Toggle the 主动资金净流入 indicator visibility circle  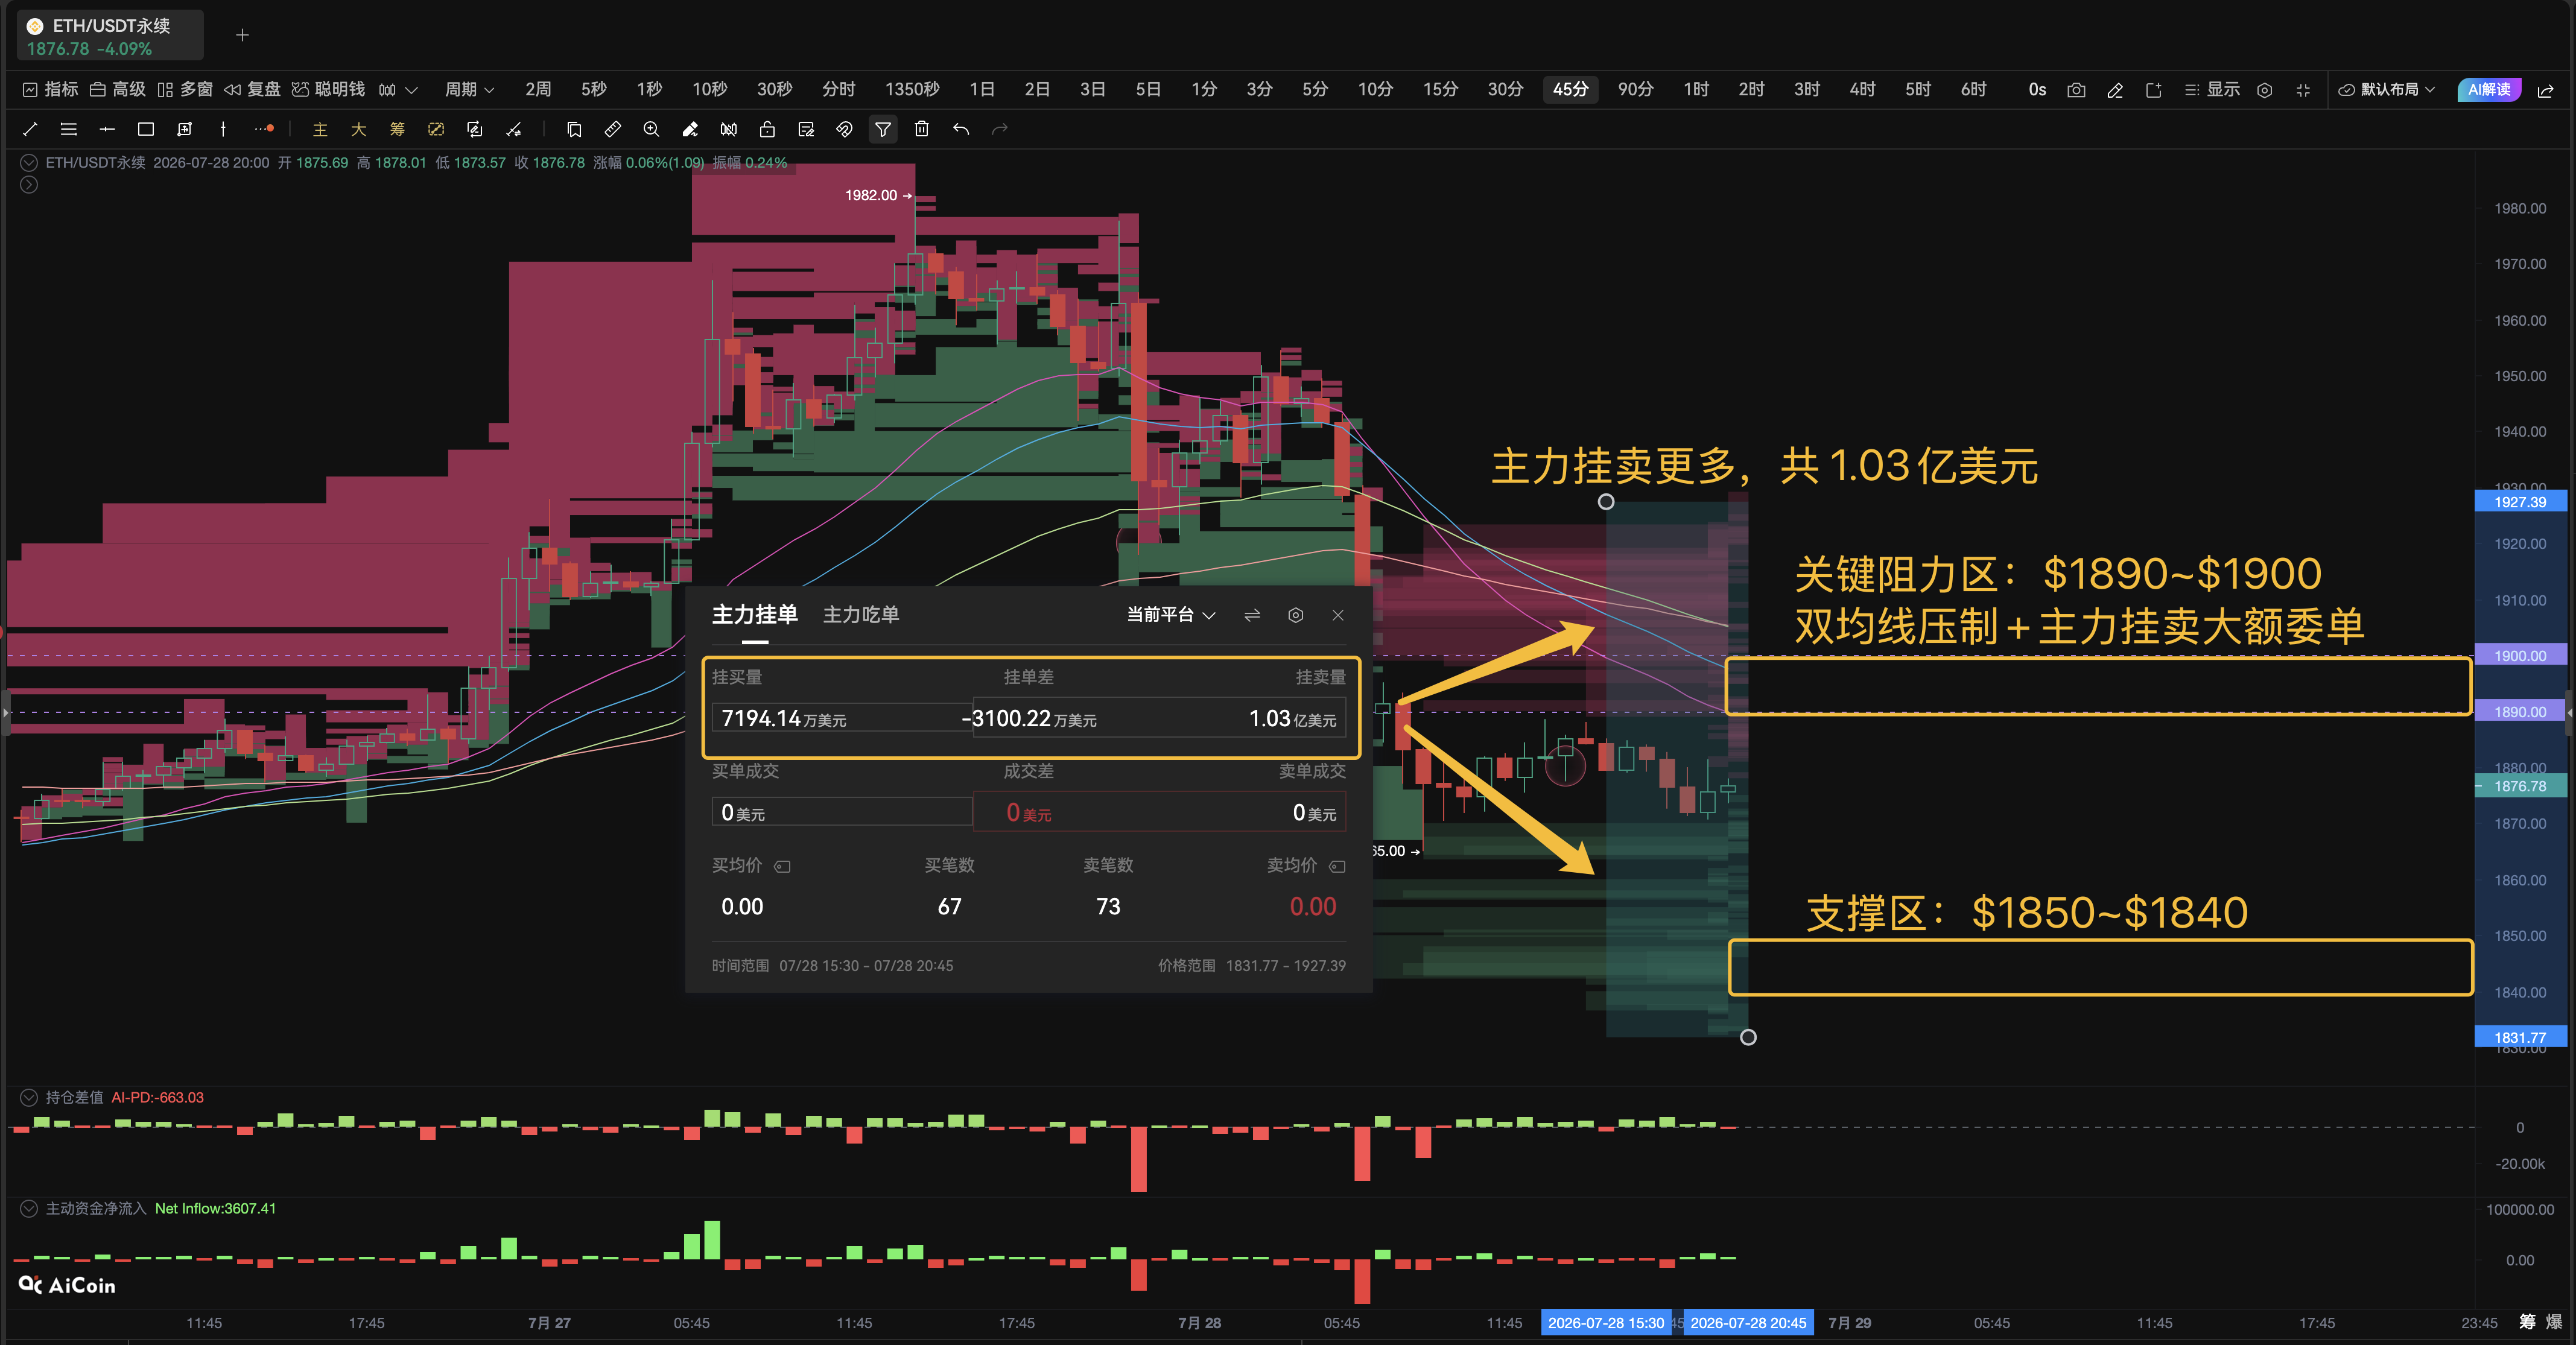(x=29, y=1208)
